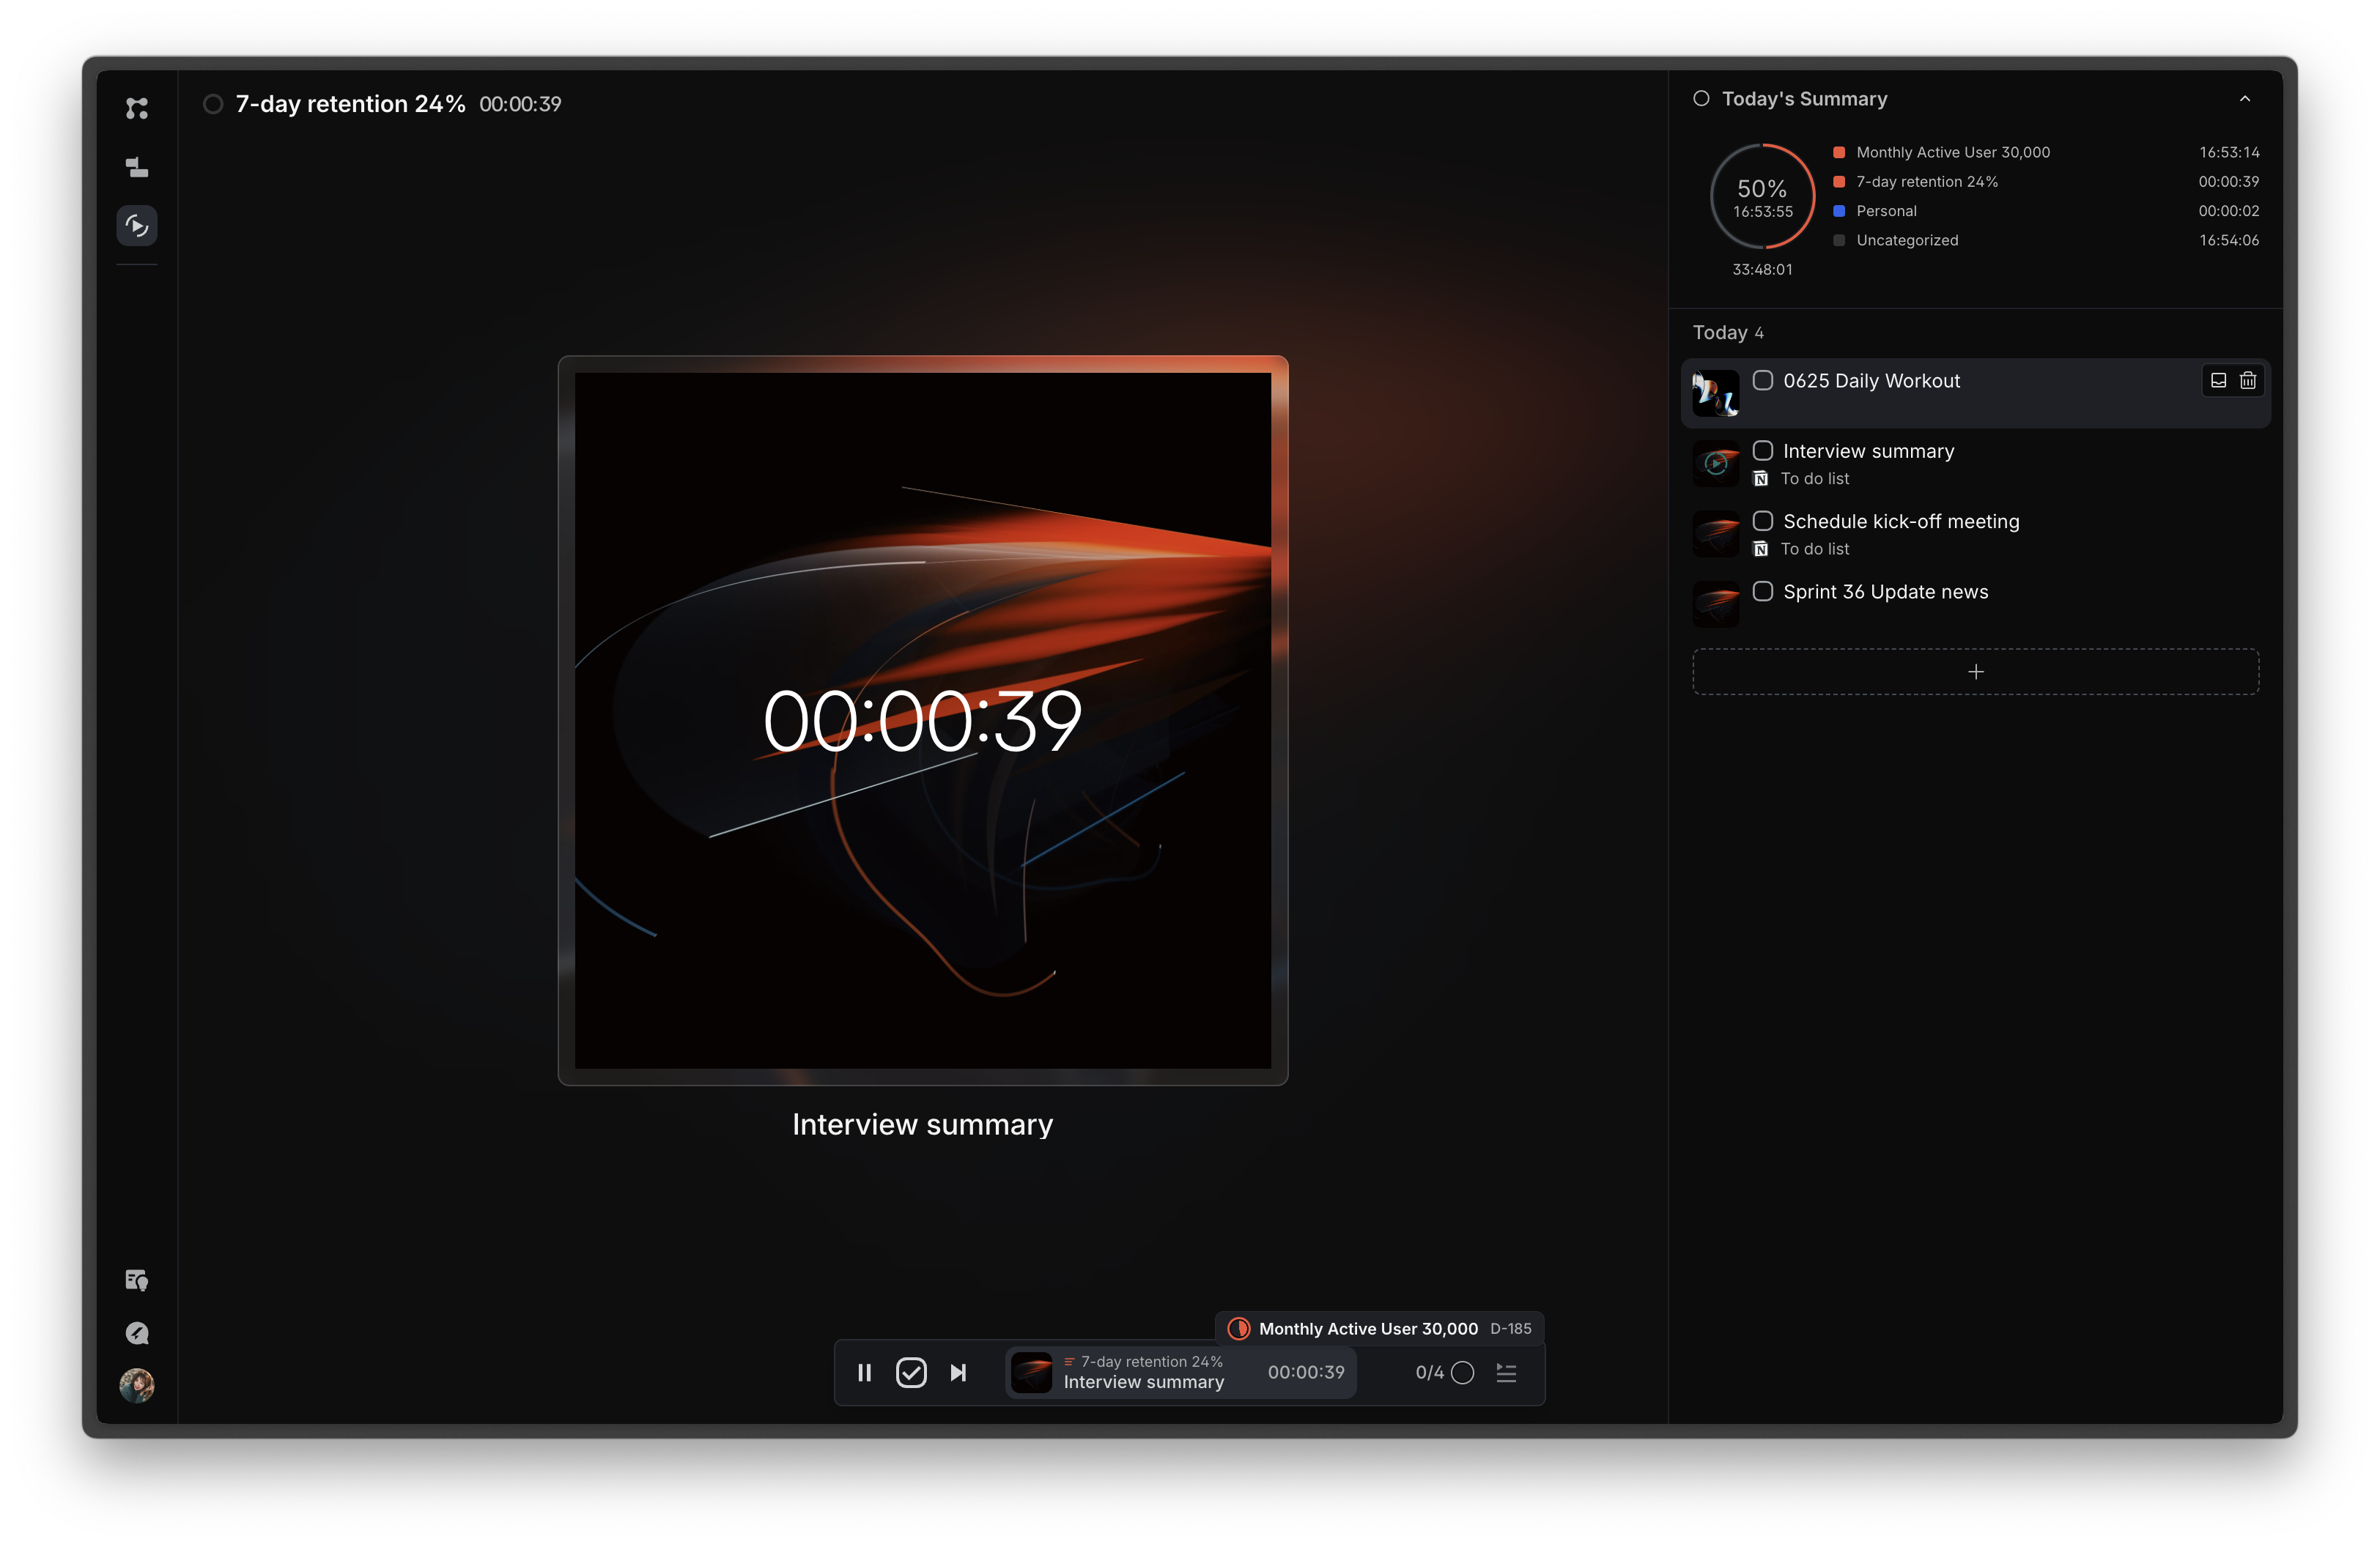Check the Schedule kick-off meeting checkbox
This screenshot has height=1547, width=2380.
1763,522
